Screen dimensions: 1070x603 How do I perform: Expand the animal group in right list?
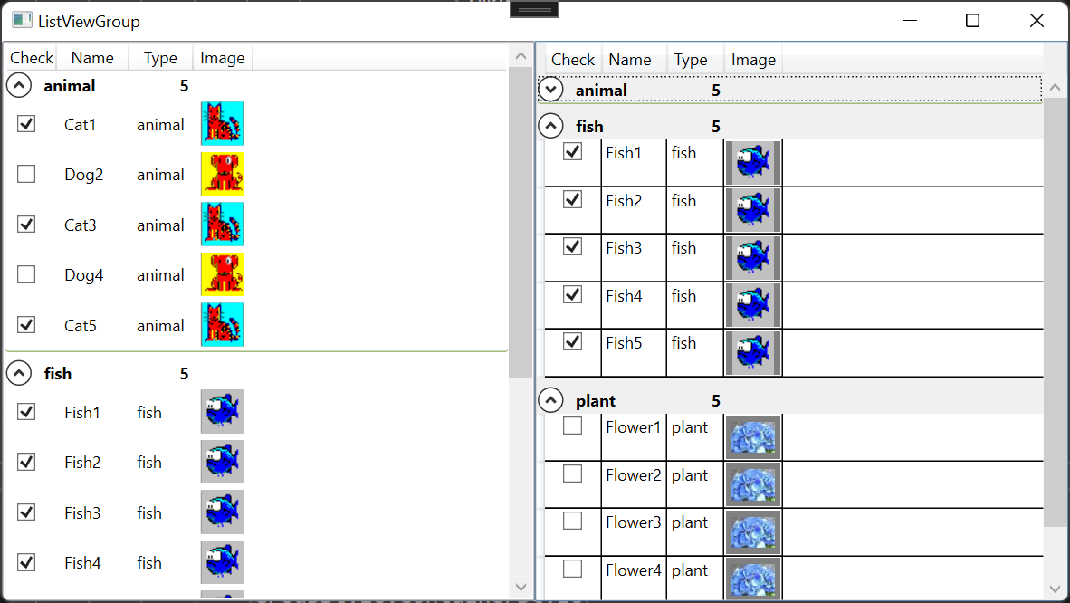(550, 90)
